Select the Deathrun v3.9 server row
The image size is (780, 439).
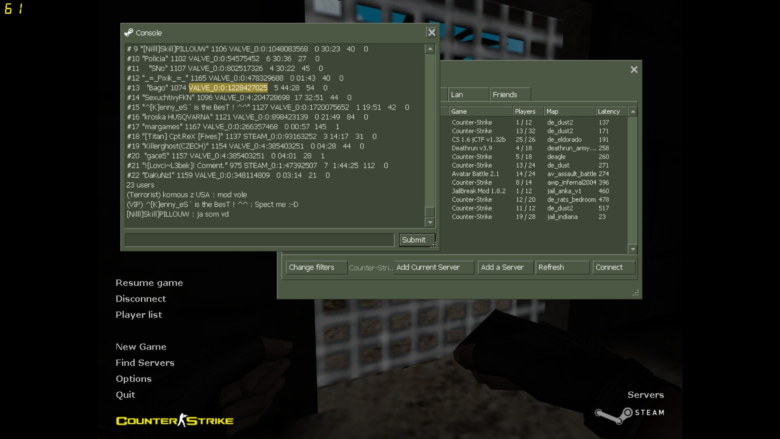pyautogui.click(x=534, y=148)
